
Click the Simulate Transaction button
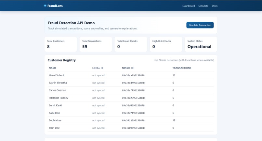coord(200,25)
